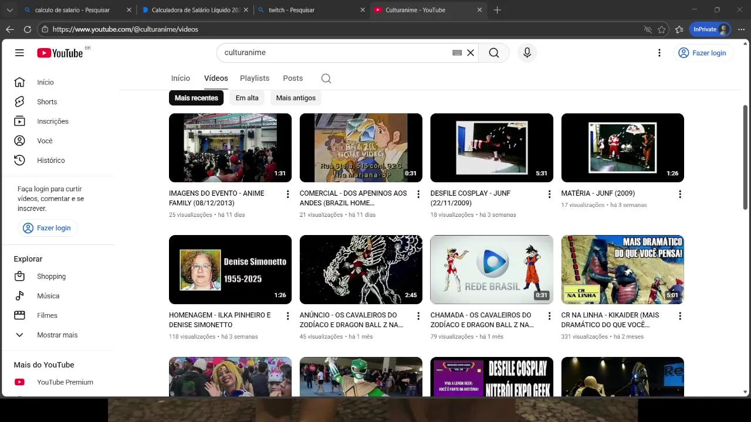Open options menu for COMERCIAL DOS APENINOS video
This screenshot has height=422, width=751.
point(418,194)
